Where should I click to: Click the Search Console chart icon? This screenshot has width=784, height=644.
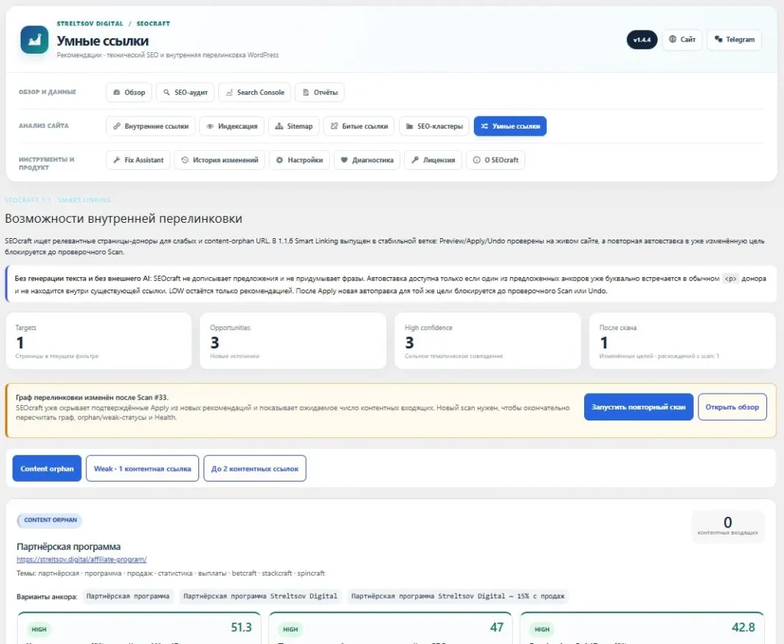(229, 93)
